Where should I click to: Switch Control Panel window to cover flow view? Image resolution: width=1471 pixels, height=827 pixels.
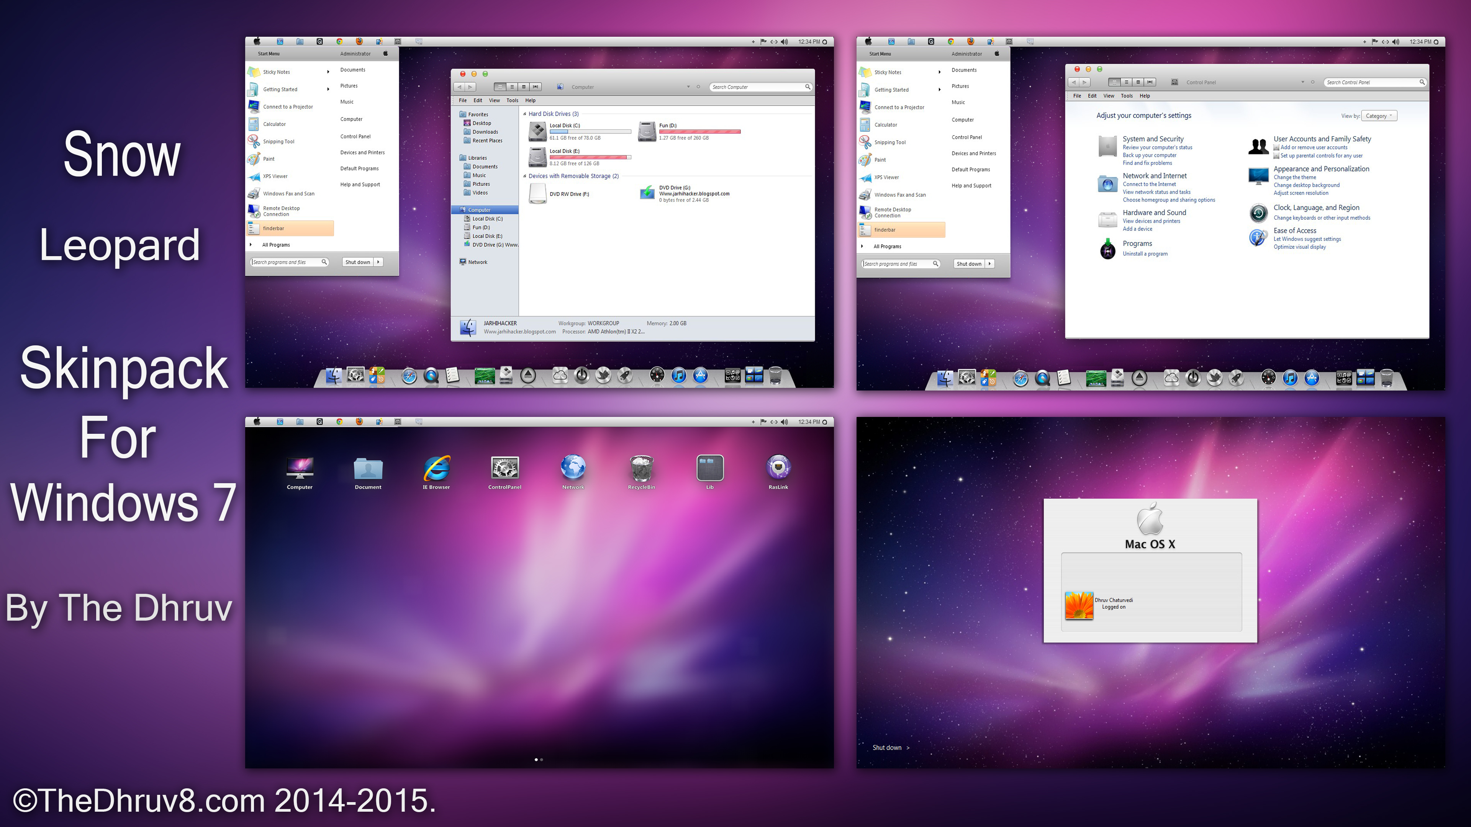(1150, 82)
